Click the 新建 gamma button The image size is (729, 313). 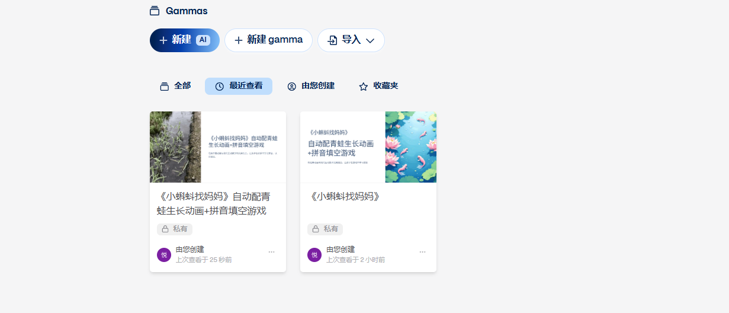(268, 40)
